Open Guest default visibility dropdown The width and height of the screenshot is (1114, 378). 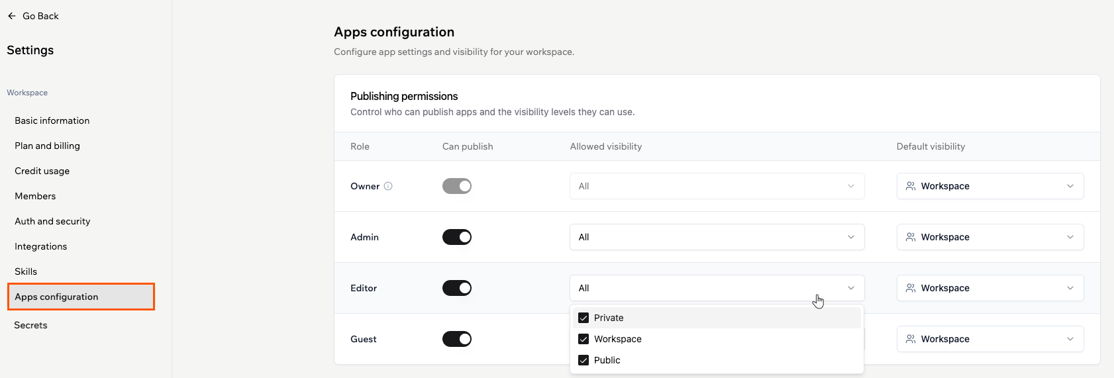point(990,339)
